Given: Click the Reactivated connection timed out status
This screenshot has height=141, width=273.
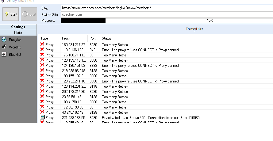Looking at the screenshot, I should 151,118.
